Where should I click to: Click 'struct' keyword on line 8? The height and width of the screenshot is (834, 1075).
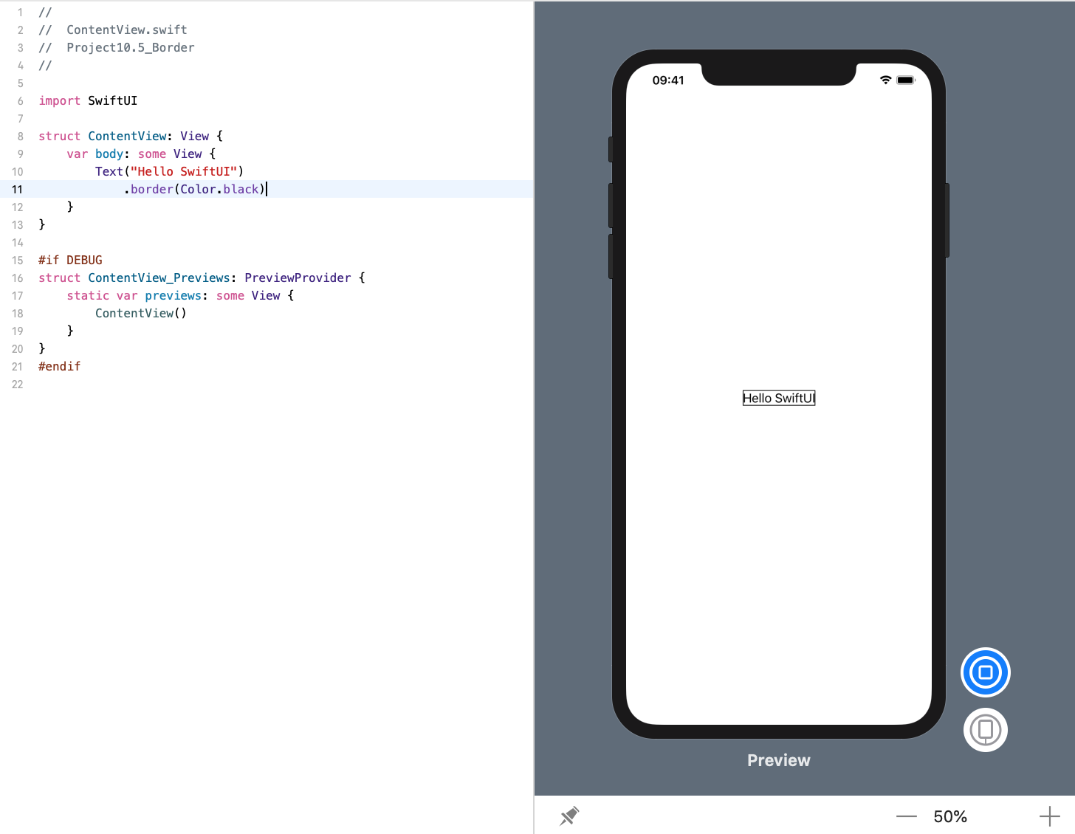(59, 136)
